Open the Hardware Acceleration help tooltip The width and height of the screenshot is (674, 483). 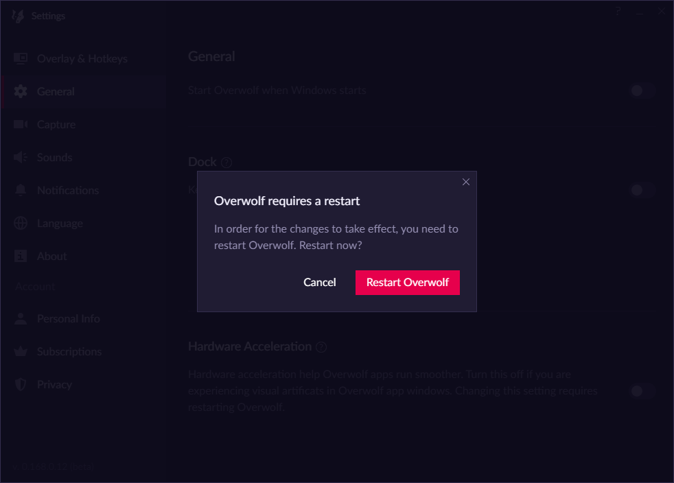[321, 347]
